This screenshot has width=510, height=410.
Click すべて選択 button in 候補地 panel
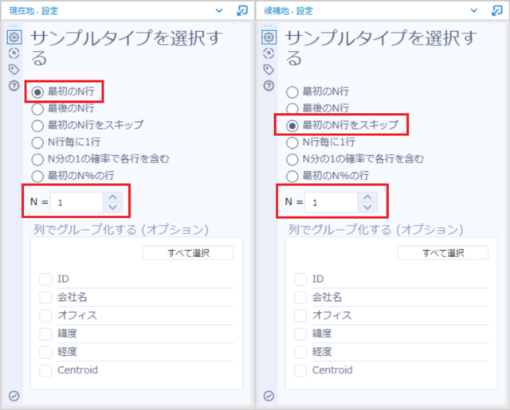(x=443, y=252)
